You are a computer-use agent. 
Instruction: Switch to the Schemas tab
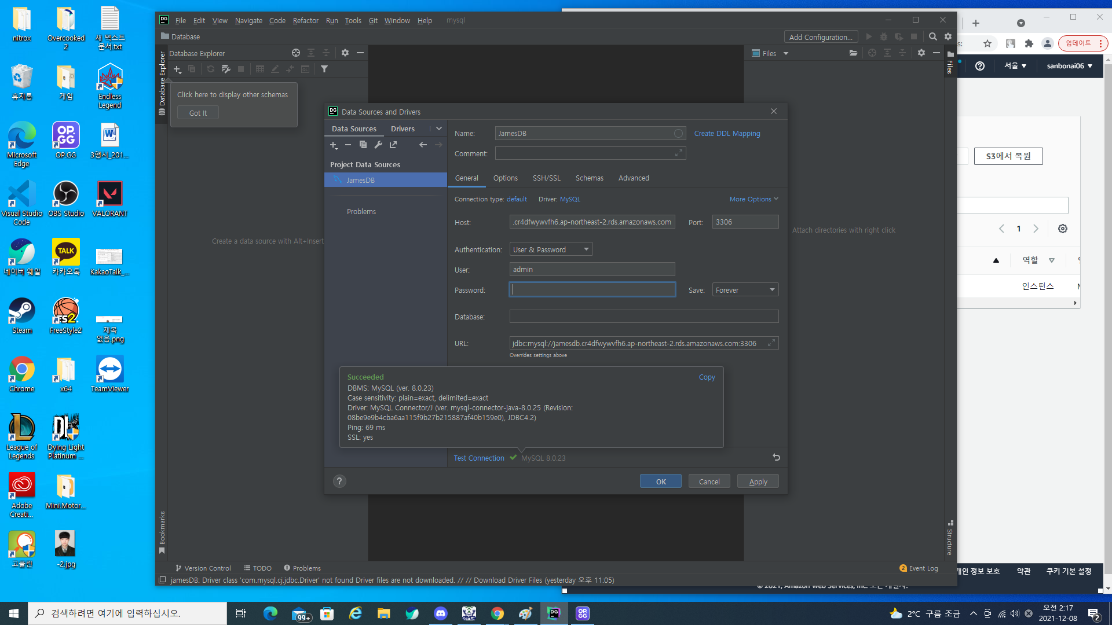pos(589,178)
